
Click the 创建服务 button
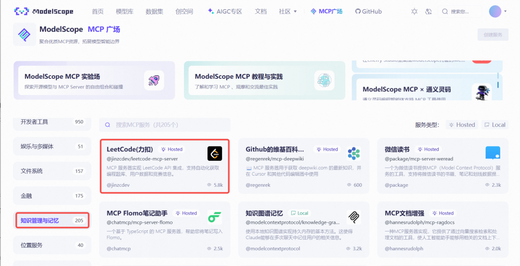(493, 35)
